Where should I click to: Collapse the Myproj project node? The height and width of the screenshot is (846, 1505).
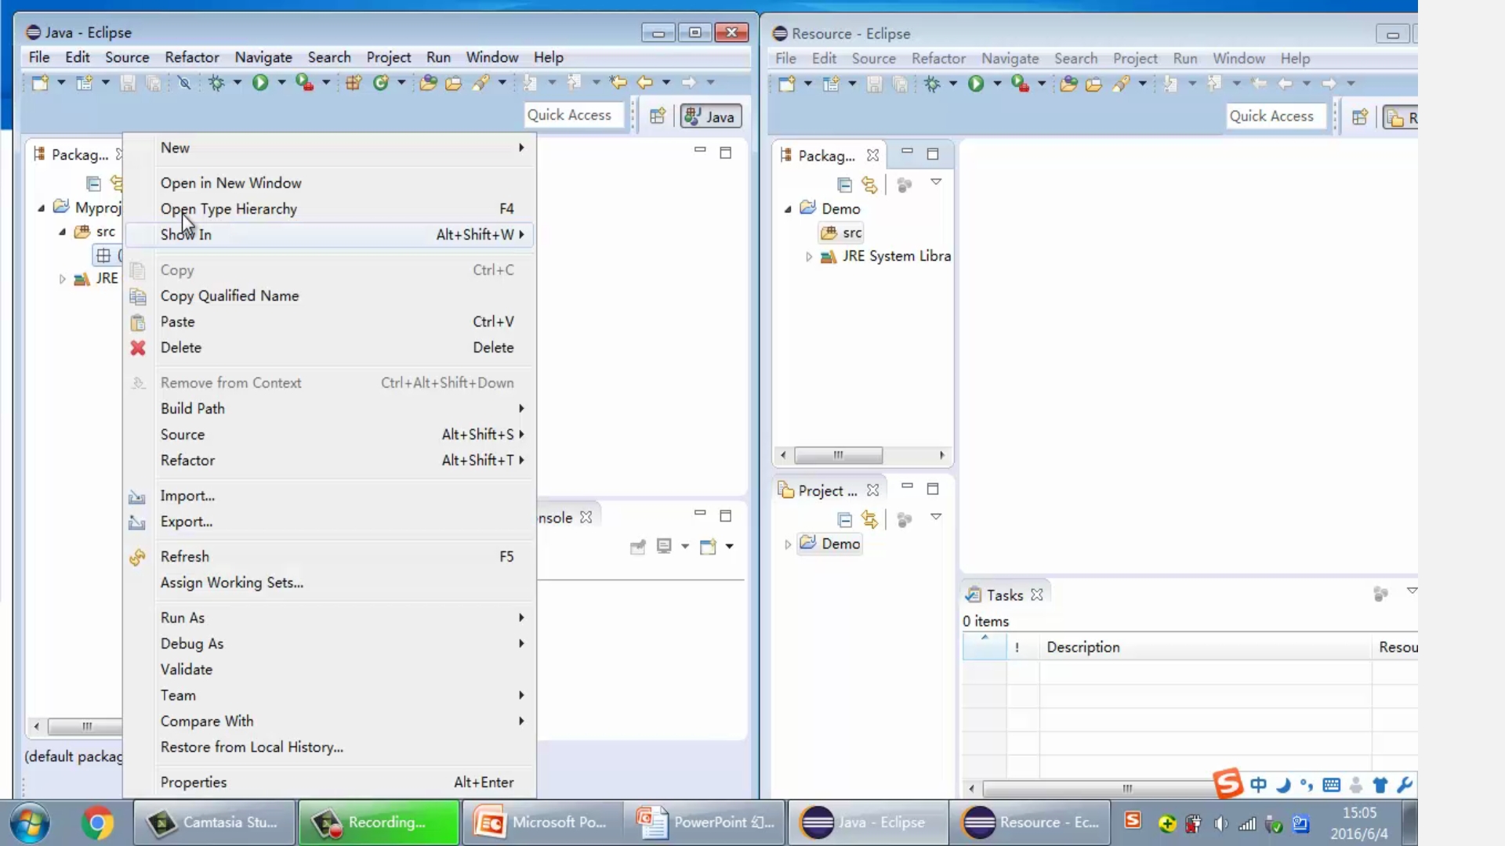tap(41, 208)
